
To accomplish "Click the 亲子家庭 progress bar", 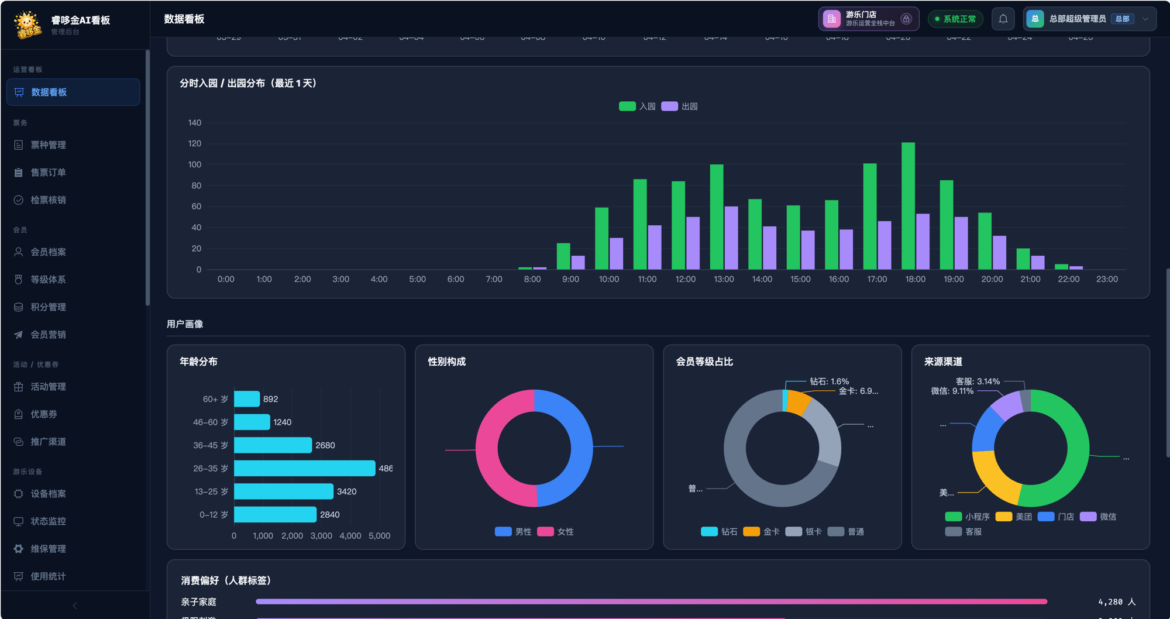I will pos(651,601).
